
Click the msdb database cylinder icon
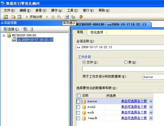(84, 113)
